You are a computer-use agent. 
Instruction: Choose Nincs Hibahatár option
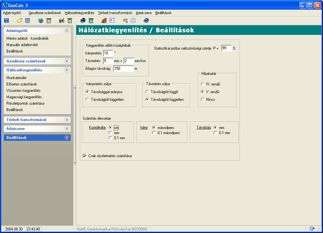[x=208, y=99]
